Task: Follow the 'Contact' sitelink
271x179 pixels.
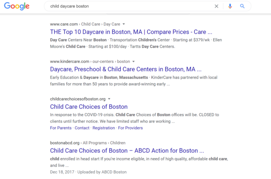Action: point(82,128)
